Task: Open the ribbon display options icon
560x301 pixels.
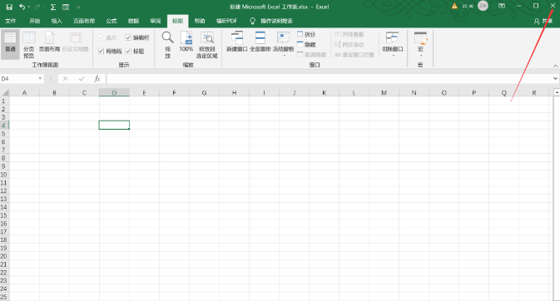Action: pos(502,6)
